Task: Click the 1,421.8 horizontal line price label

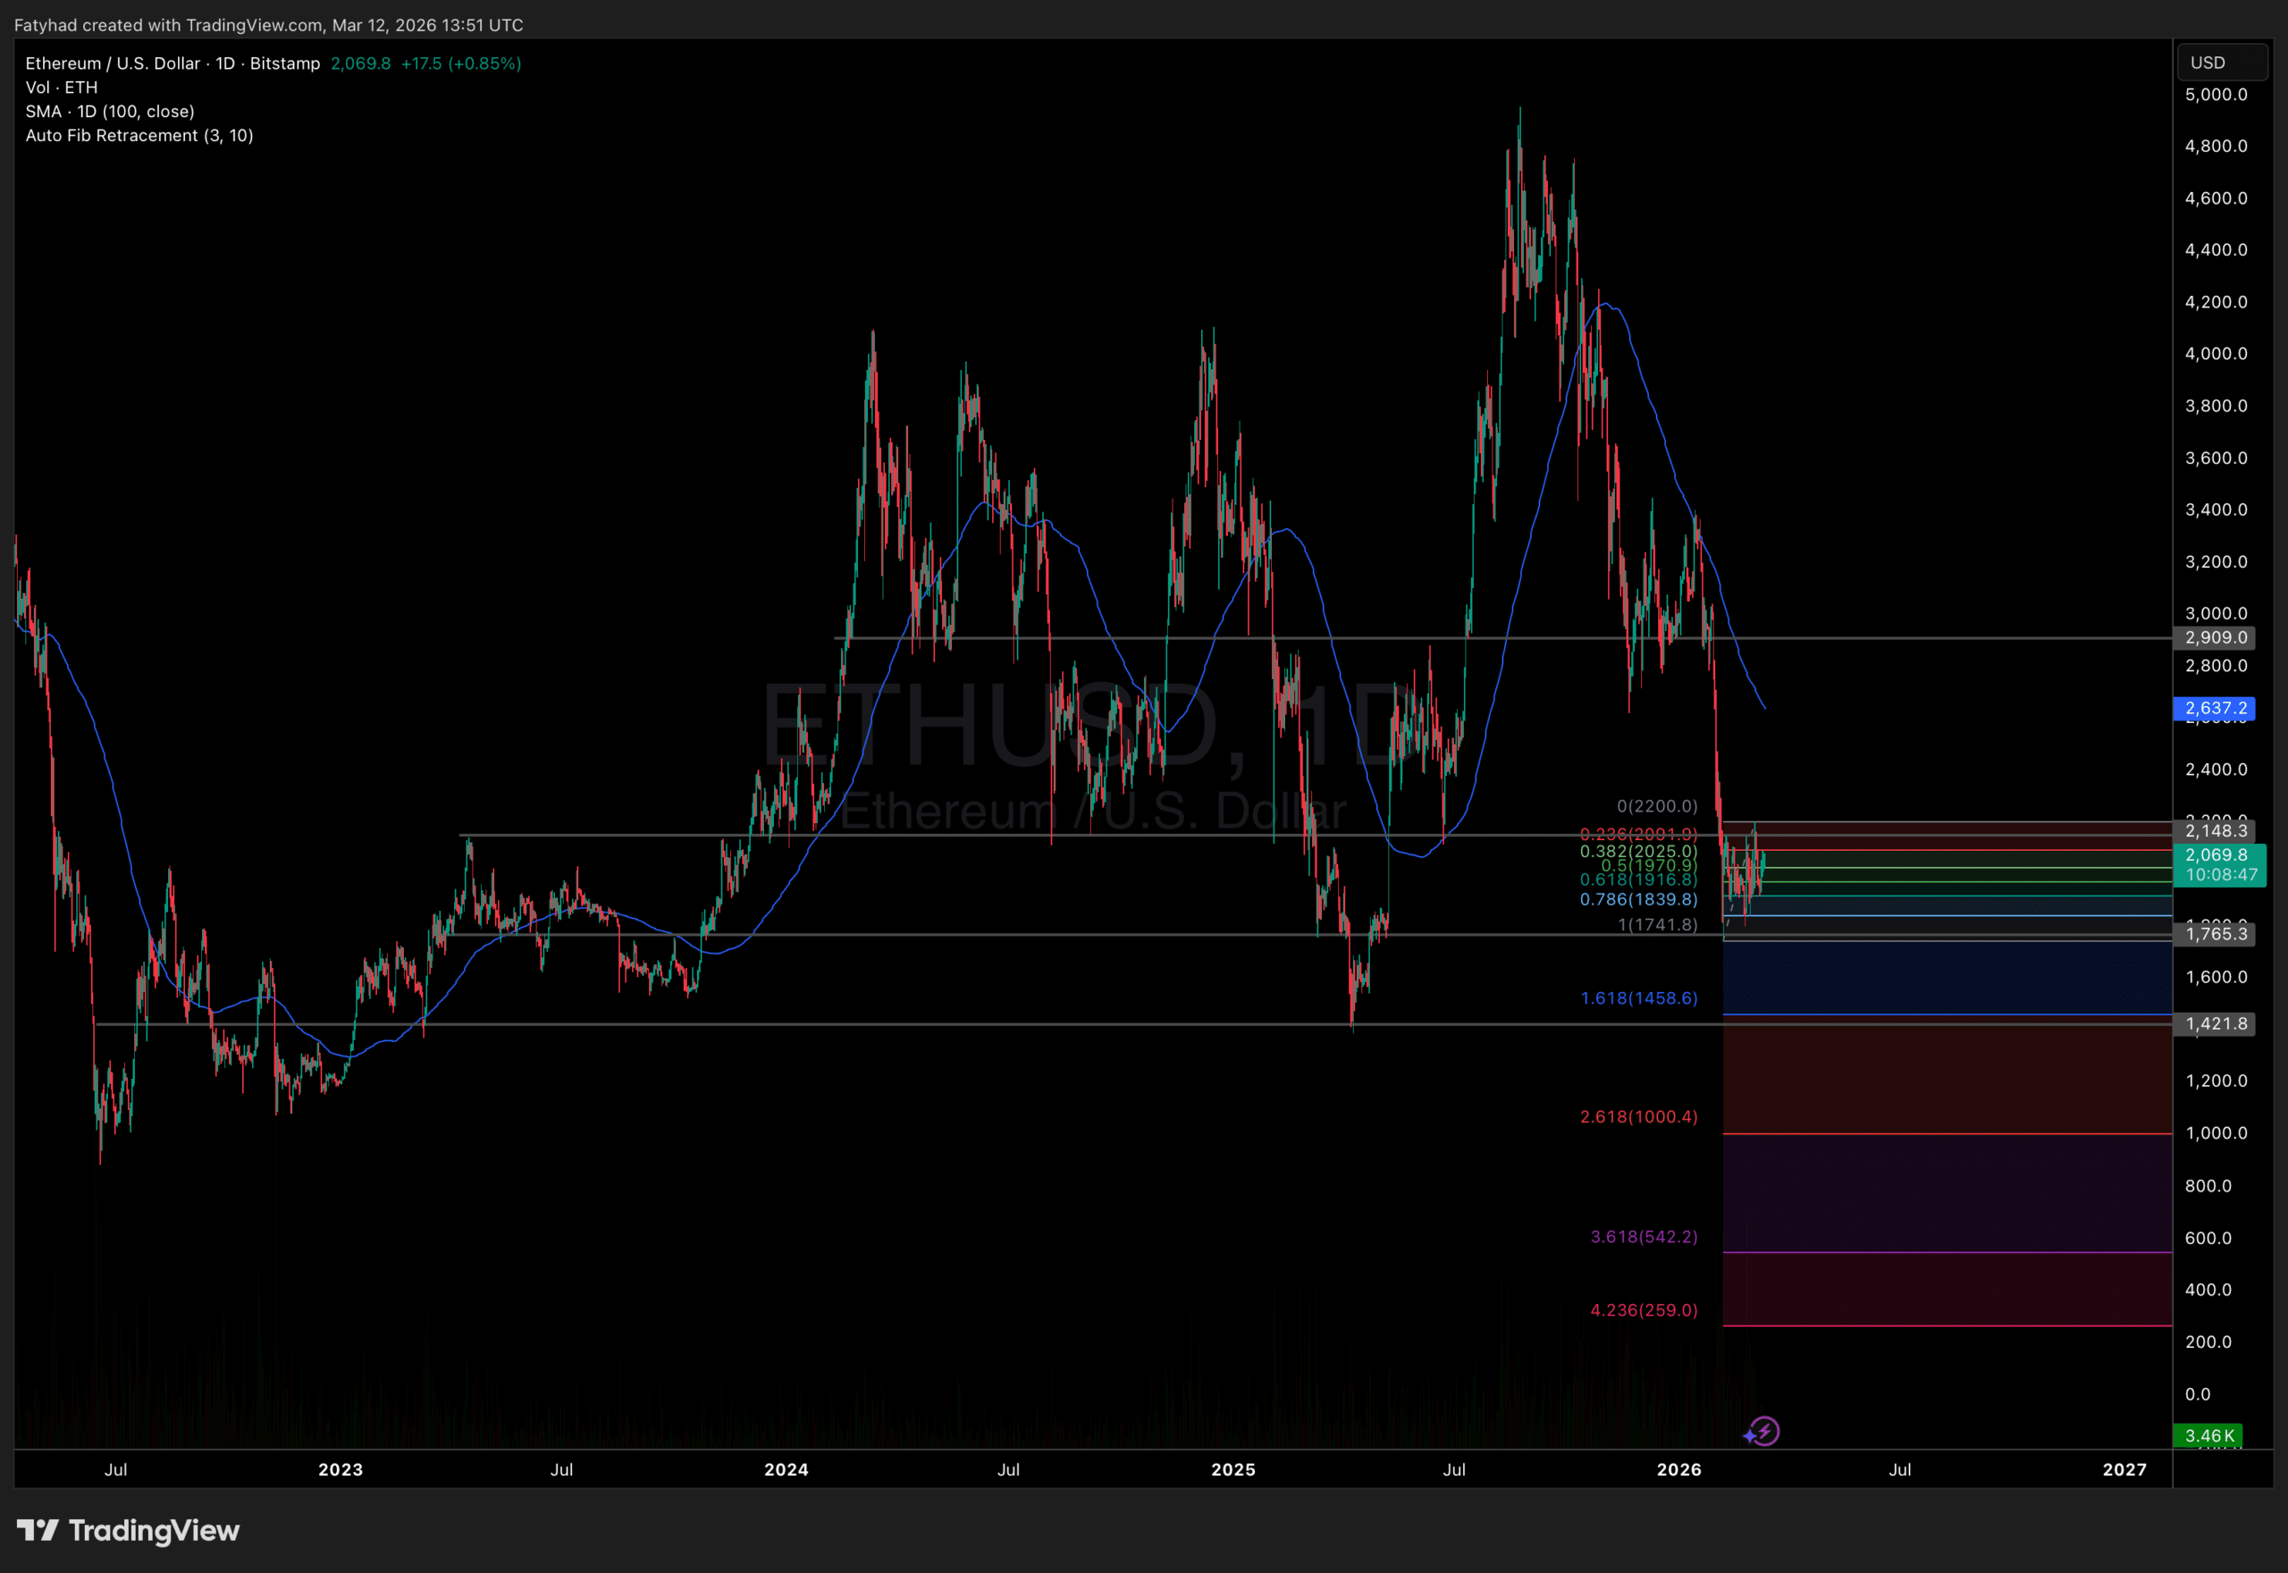Action: pyautogui.click(x=2214, y=1023)
